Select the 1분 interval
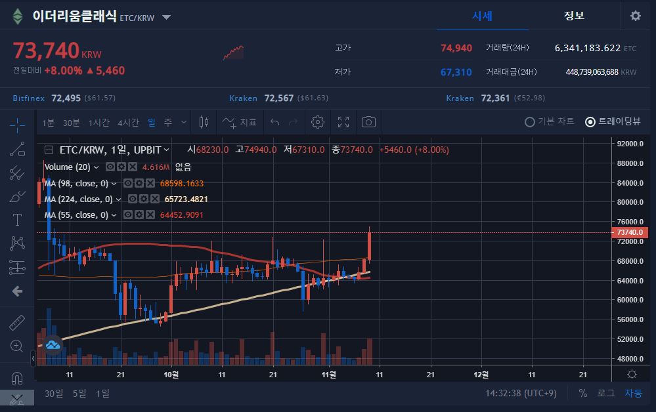Screen dimensions: 656x412 [48, 122]
